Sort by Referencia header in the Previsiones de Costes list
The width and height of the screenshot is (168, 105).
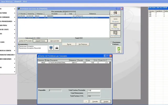pyautogui.click(x=93, y=14)
